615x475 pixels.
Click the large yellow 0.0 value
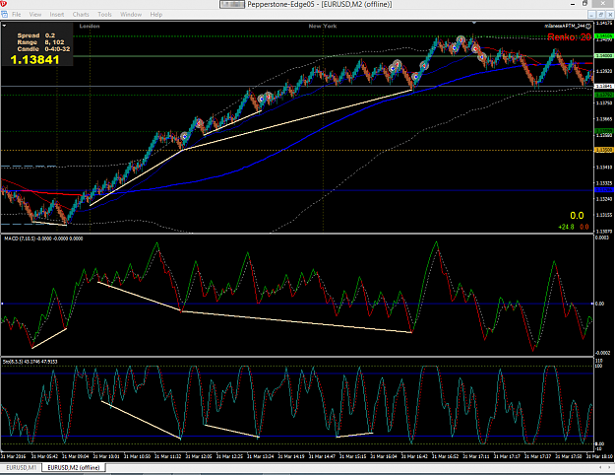tap(577, 215)
